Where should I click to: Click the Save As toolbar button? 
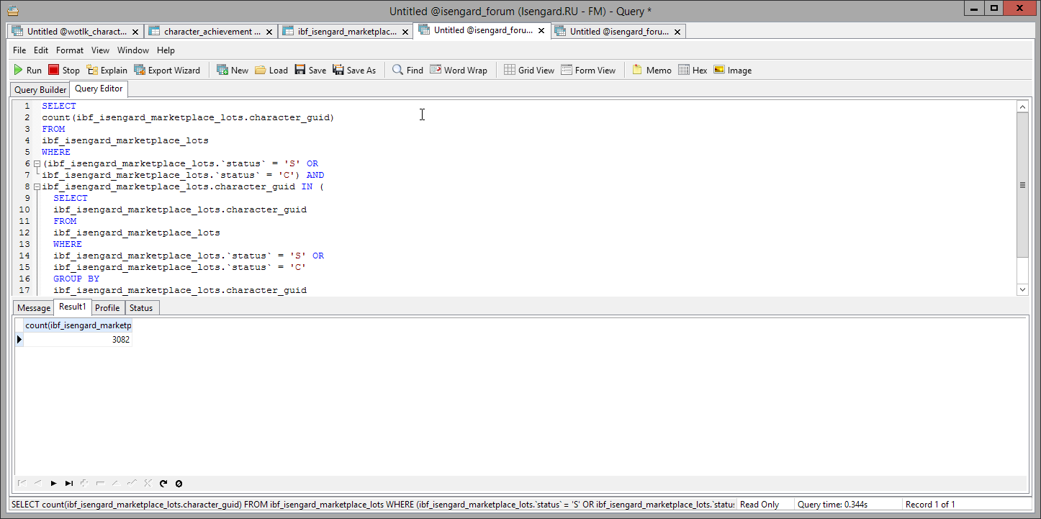coord(354,70)
